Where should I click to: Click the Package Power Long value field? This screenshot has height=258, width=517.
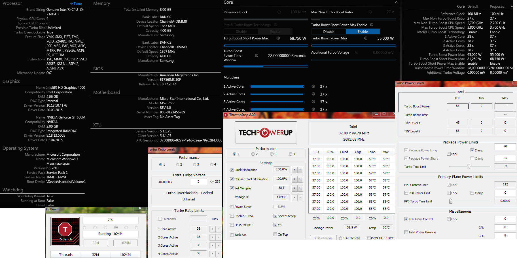[x=505, y=147]
